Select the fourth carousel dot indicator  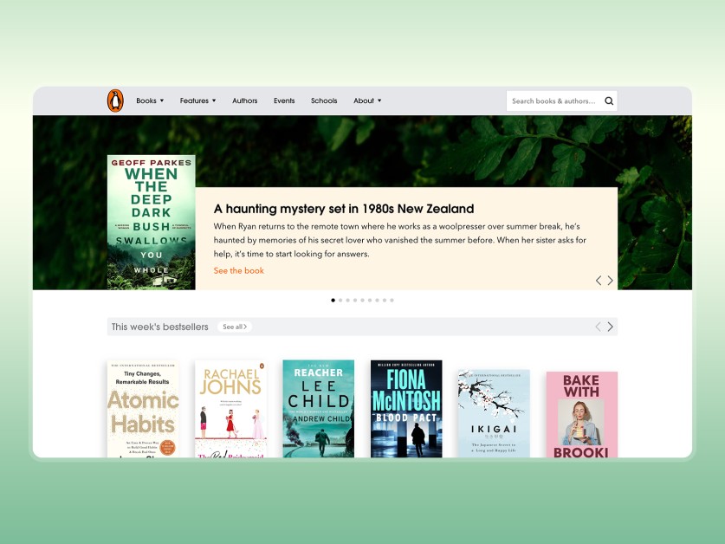(x=355, y=301)
